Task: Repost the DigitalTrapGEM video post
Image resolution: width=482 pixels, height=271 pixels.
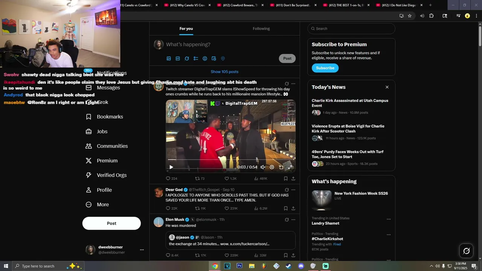Action: pyautogui.click(x=200, y=178)
